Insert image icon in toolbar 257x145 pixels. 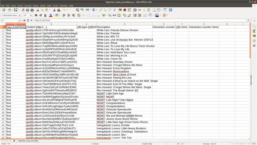click(120, 10)
